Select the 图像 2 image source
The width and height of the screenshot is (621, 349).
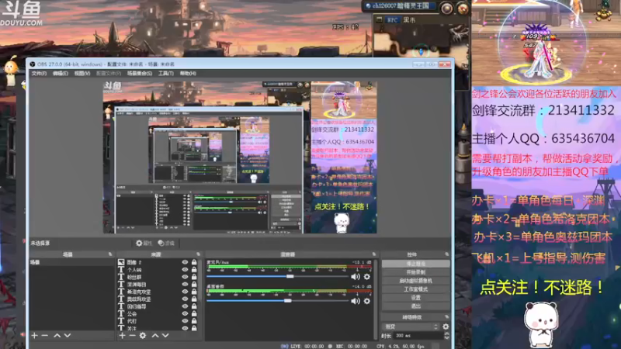pos(134,262)
